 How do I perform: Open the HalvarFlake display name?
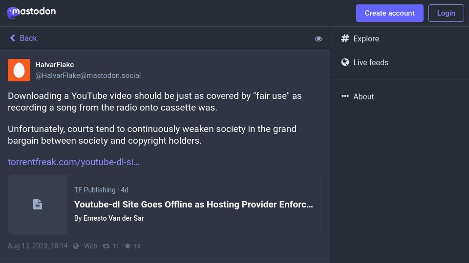pyautogui.click(x=54, y=65)
